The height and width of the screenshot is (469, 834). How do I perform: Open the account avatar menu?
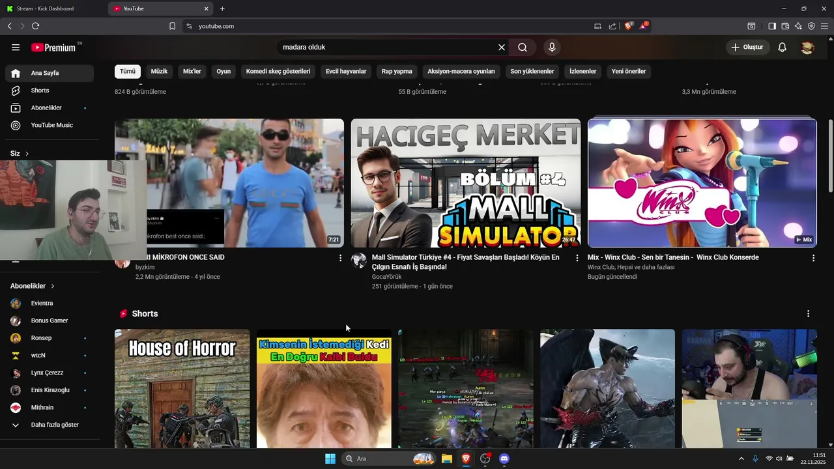click(807, 48)
